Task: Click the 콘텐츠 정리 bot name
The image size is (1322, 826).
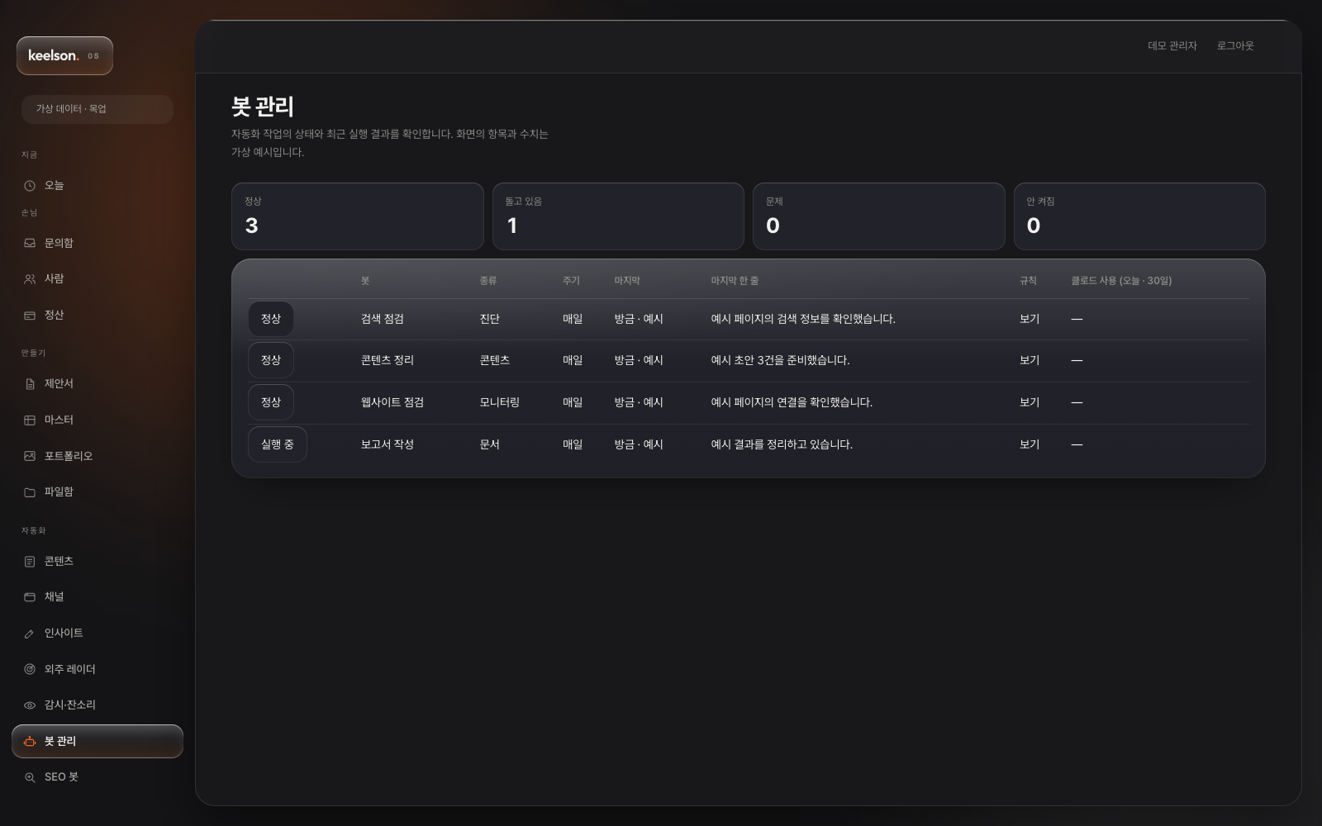Action: [388, 360]
